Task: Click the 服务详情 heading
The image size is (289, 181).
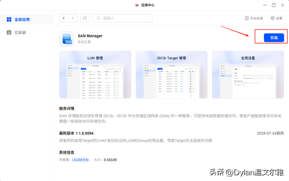Action: pyautogui.click(x=66, y=109)
